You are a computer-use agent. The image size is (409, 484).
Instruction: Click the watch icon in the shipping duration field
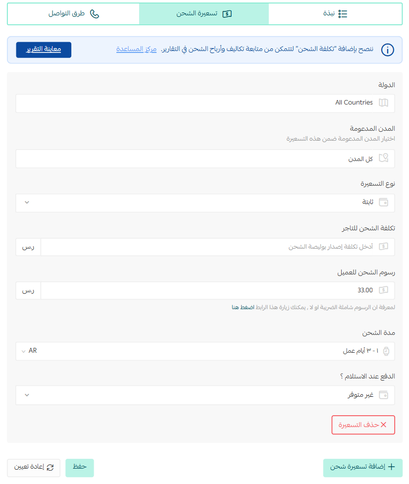386,351
